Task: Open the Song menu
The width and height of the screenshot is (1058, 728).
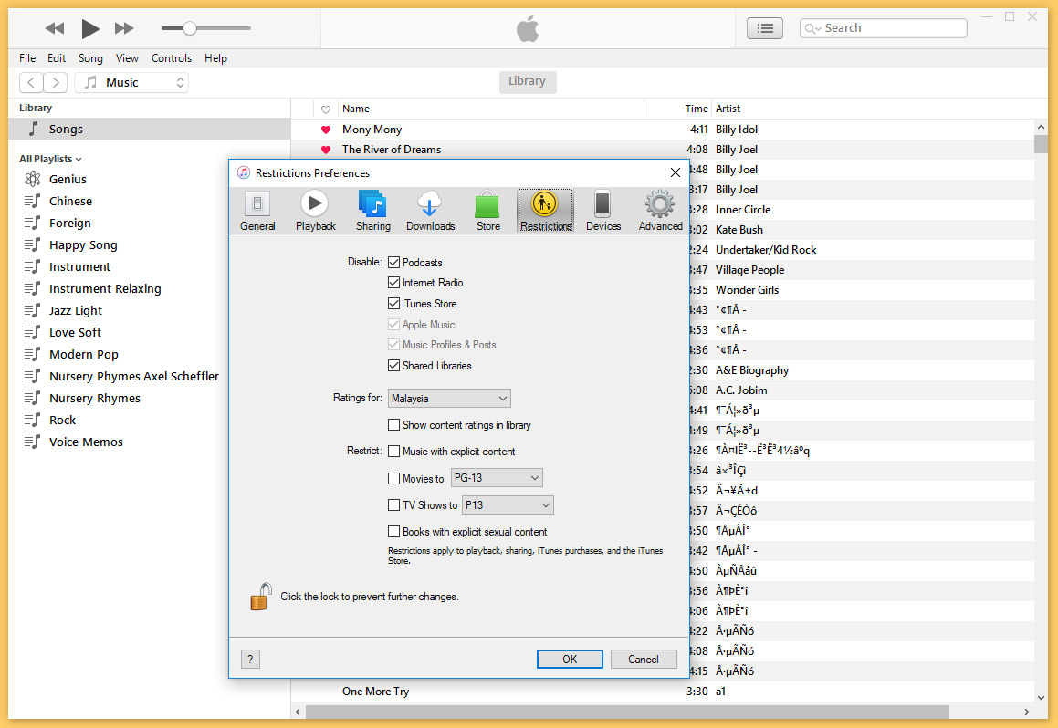Action: pyautogui.click(x=90, y=58)
